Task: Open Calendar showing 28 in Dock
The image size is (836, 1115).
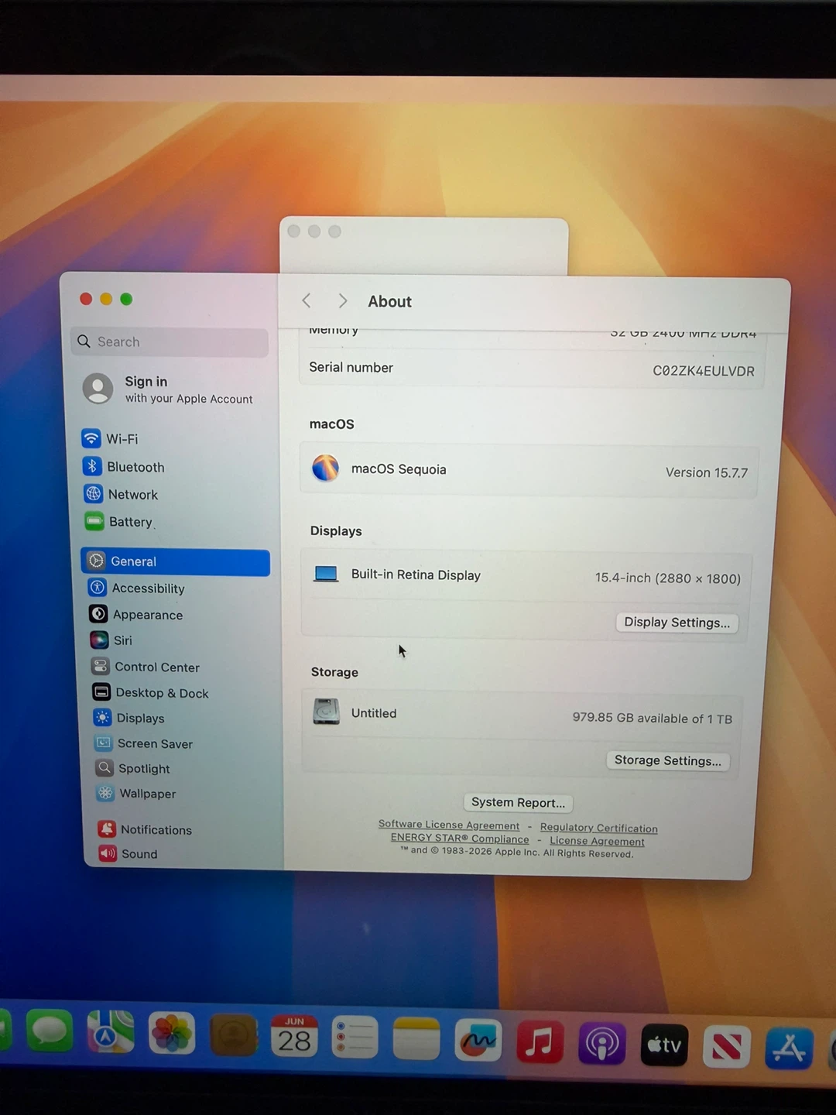Action: [x=294, y=1036]
